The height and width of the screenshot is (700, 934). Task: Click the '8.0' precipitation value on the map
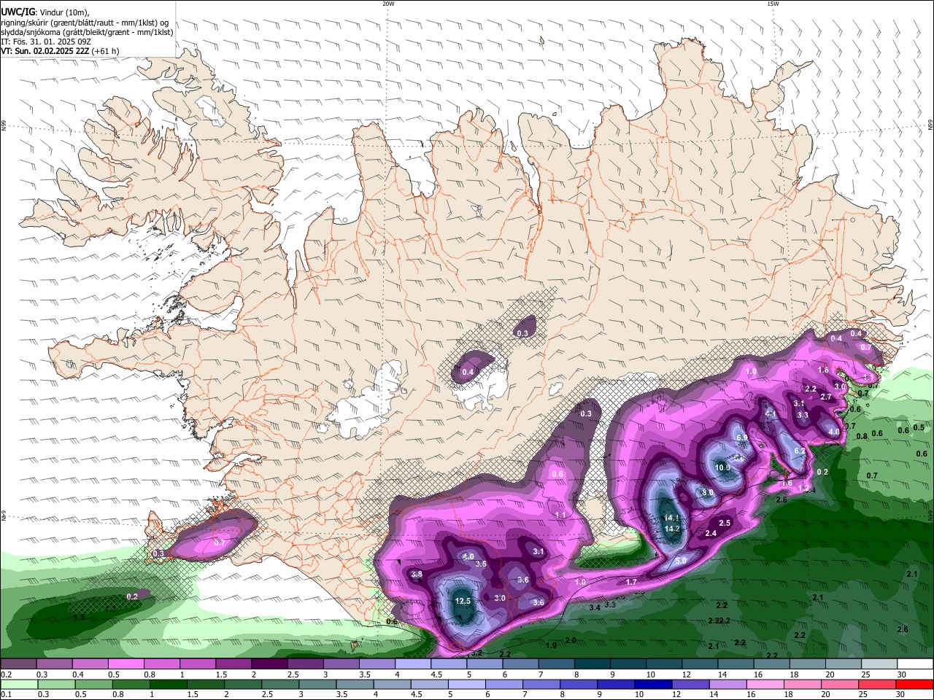pos(708,492)
